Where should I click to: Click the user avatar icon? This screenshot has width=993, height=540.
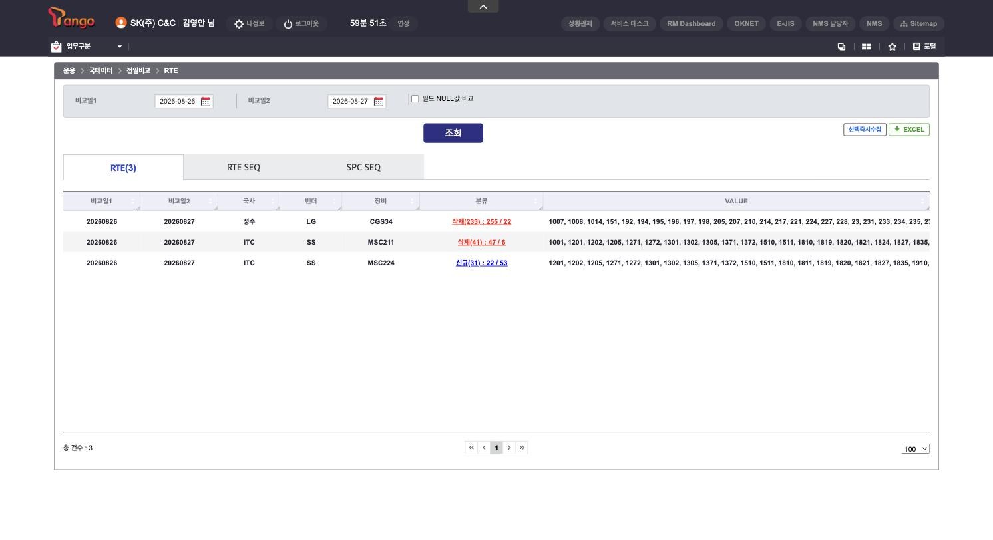[x=120, y=23]
